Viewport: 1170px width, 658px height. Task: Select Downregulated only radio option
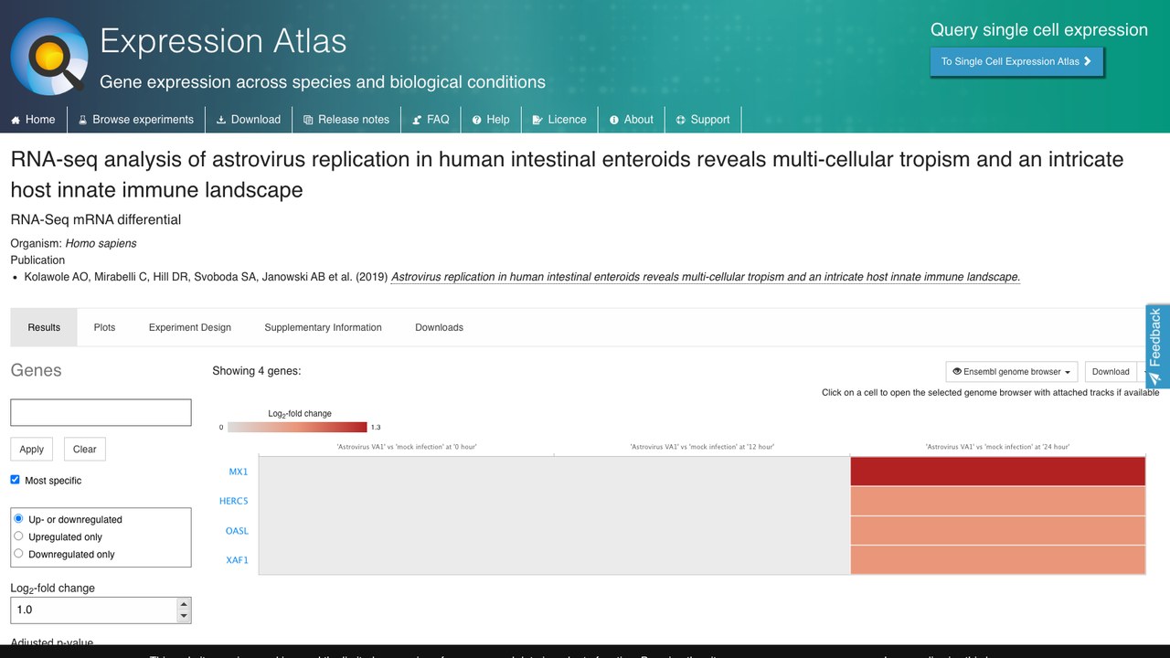[x=18, y=554]
